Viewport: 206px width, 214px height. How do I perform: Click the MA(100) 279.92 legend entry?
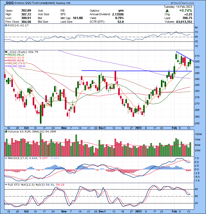16,63
